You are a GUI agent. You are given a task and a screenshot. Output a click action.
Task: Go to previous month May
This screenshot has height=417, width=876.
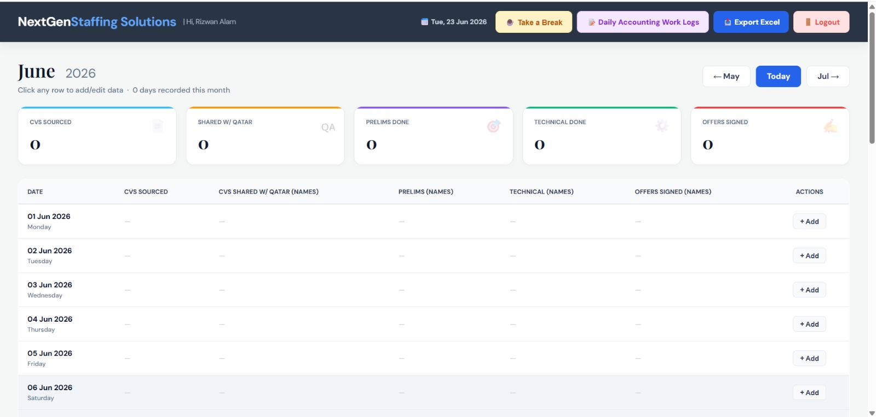coord(727,76)
